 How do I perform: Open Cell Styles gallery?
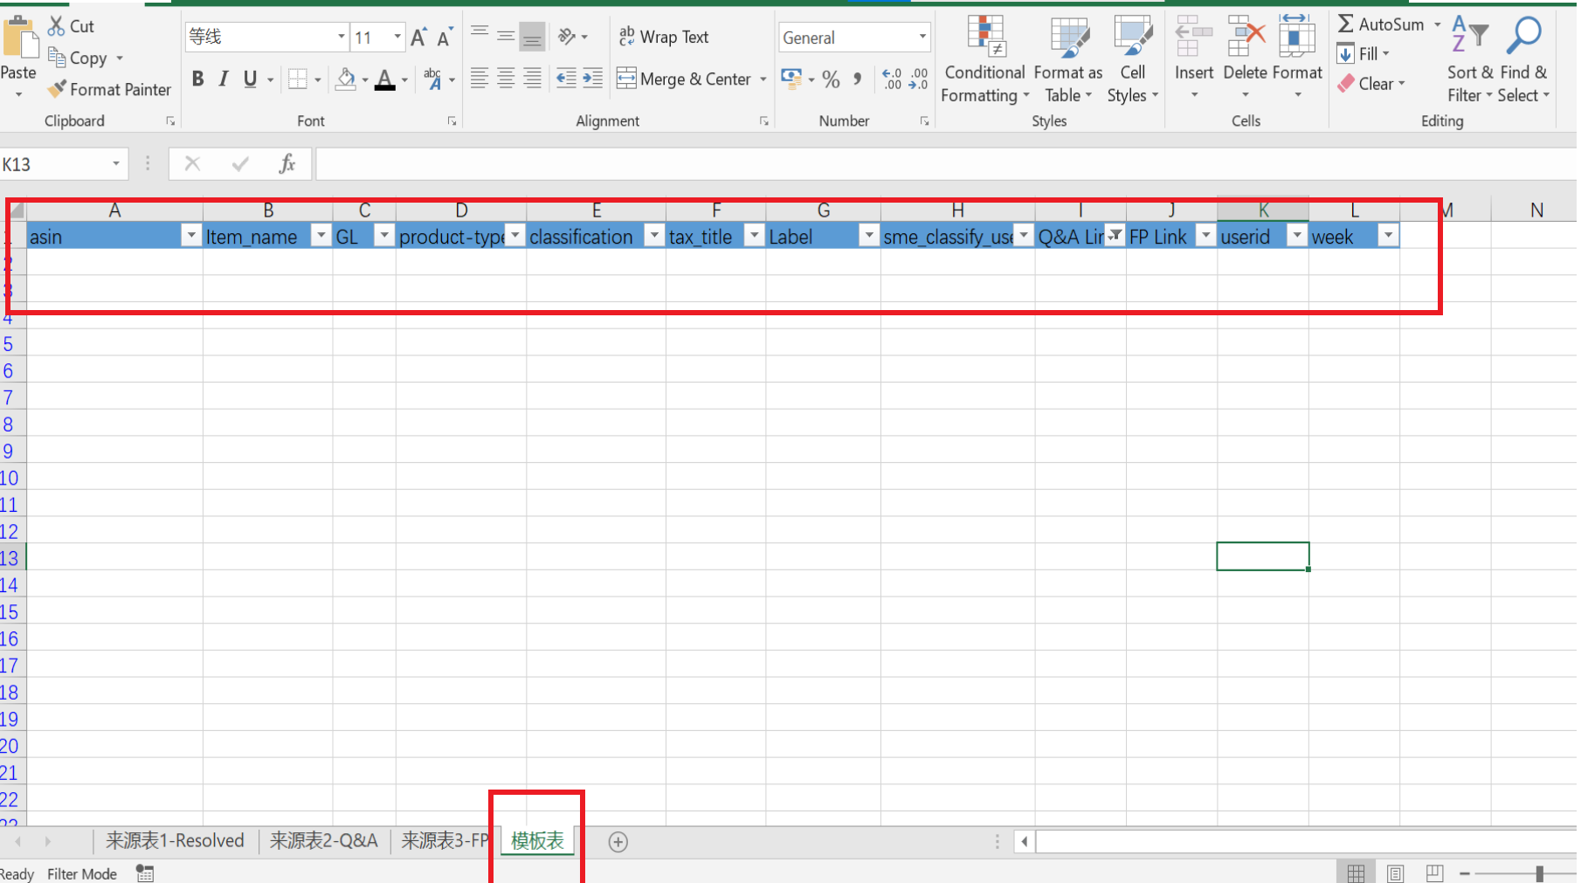click(1132, 59)
